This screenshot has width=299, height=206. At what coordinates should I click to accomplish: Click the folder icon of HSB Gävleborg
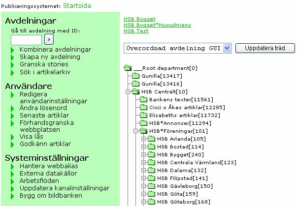[151, 186]
